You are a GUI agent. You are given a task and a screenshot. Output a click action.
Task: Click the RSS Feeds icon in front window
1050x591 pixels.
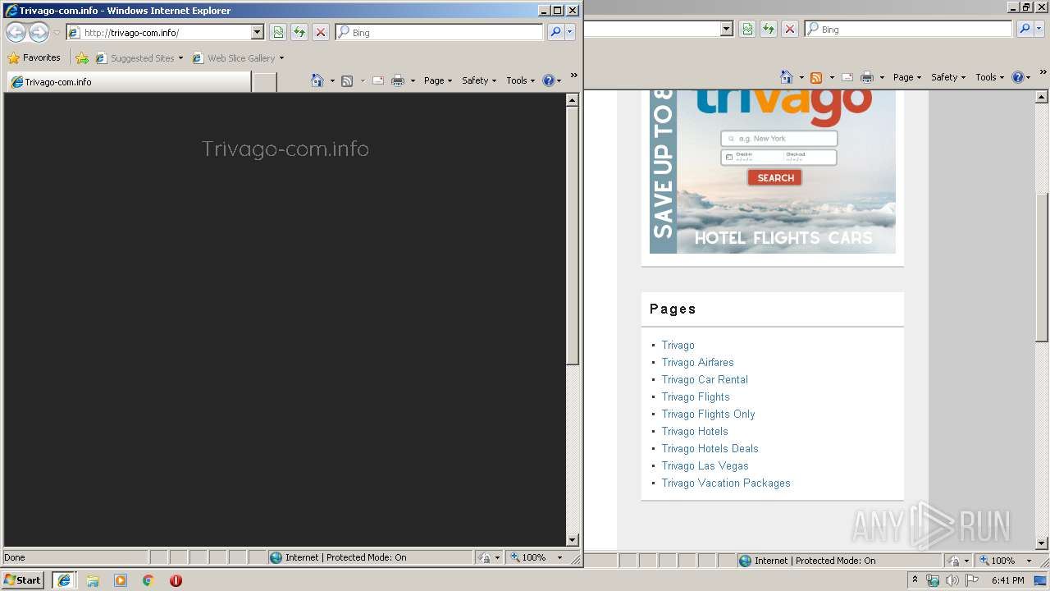coord(347,80)
